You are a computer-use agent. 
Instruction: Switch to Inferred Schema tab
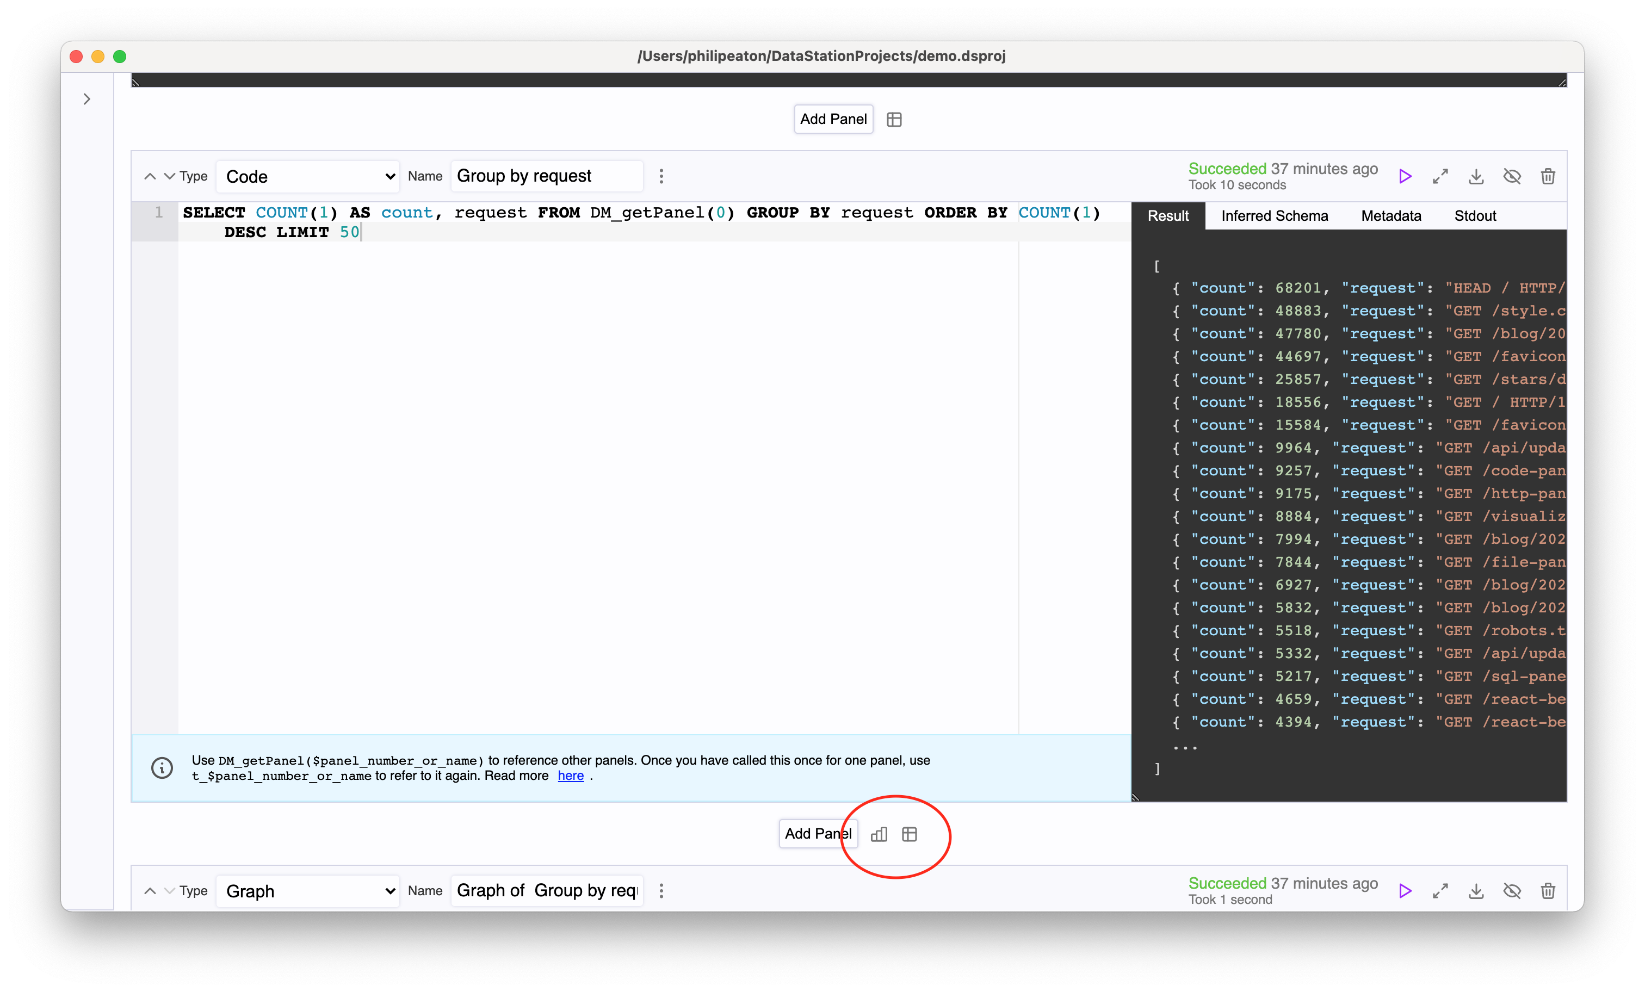(1275, 215)
